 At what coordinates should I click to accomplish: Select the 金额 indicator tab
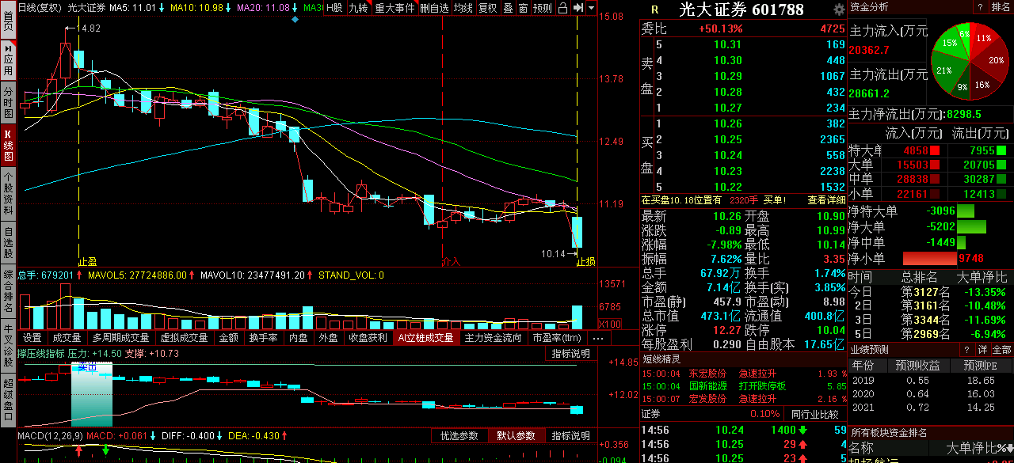tap(228, 338)
